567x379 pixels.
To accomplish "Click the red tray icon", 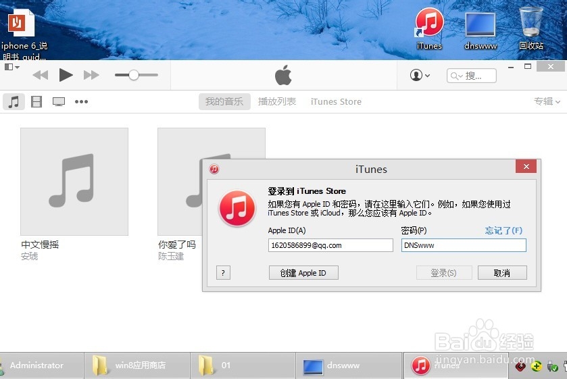I will [520, 367].
